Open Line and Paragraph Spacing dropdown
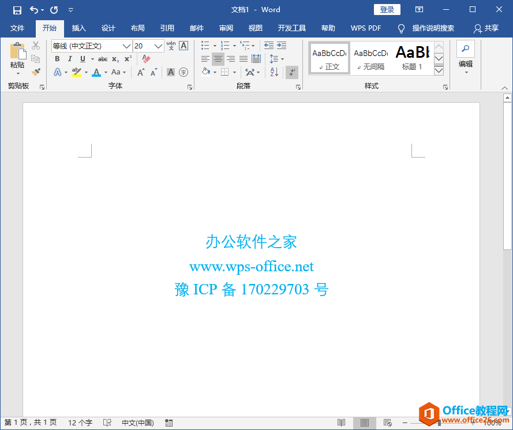Viewport: 513px width, 430px height. coord(276,59)
